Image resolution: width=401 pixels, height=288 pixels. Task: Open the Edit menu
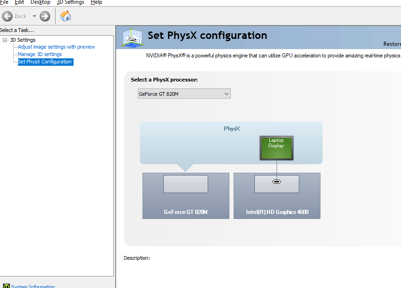pyautogui.click(x=19, y=2)
